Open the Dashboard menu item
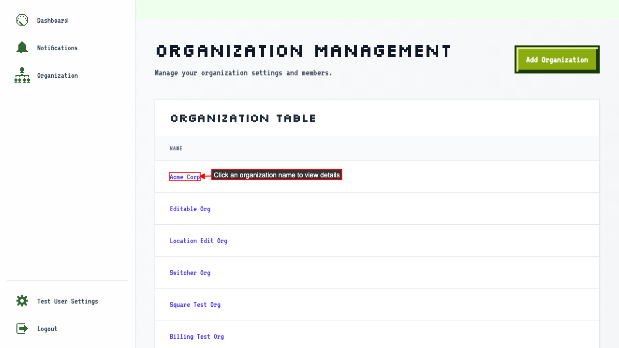 52,20
